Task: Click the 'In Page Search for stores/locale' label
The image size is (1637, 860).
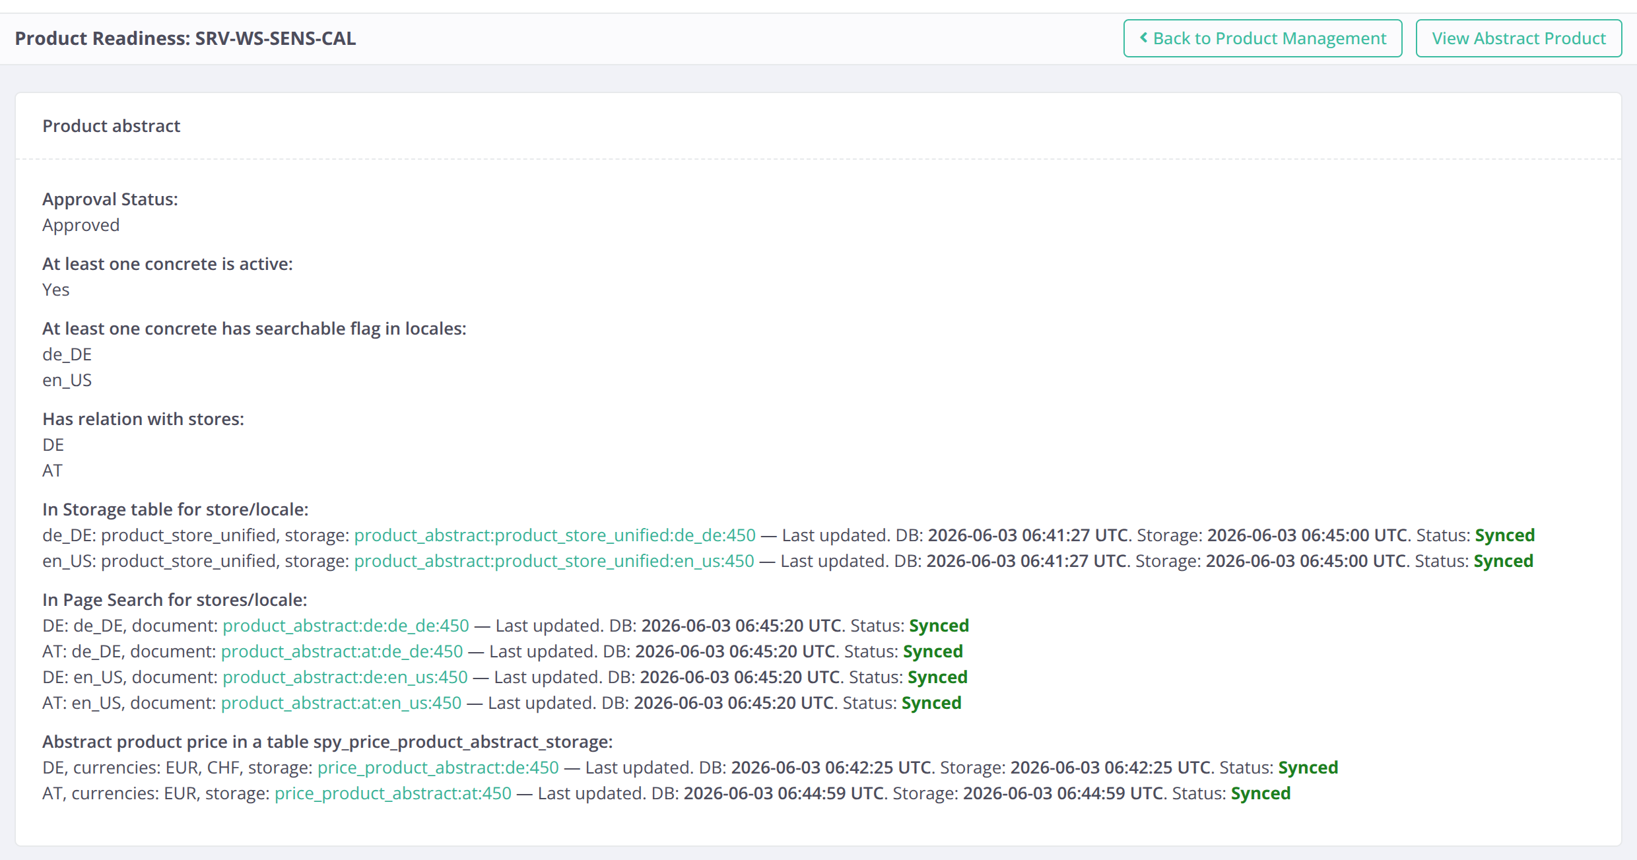Action: click(175, 599)
